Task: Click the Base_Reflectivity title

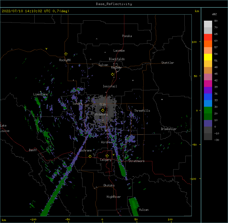Action: [x=114, y=4]
